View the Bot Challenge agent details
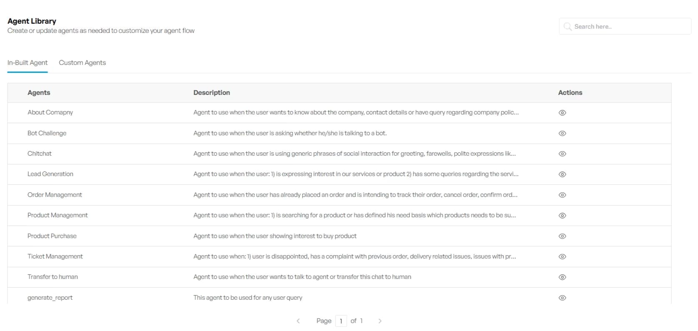This screenshot has width=698, height=331. click(562, 134)
